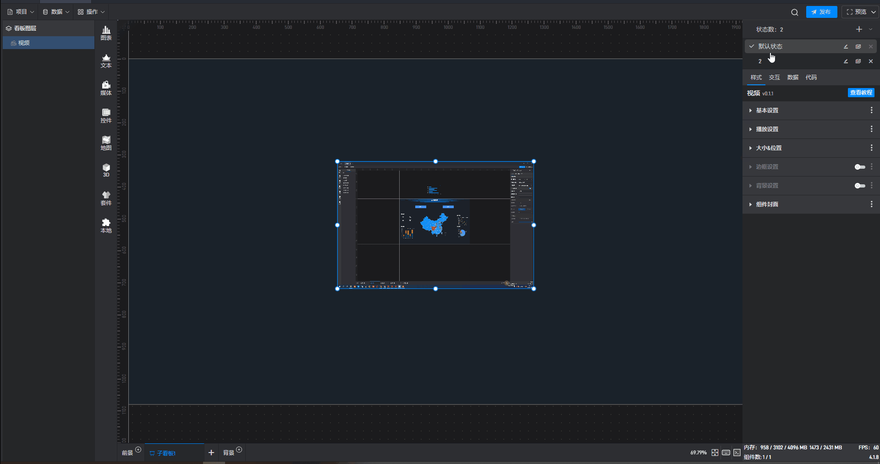Switch to the 交互 tab

point(774,77)
